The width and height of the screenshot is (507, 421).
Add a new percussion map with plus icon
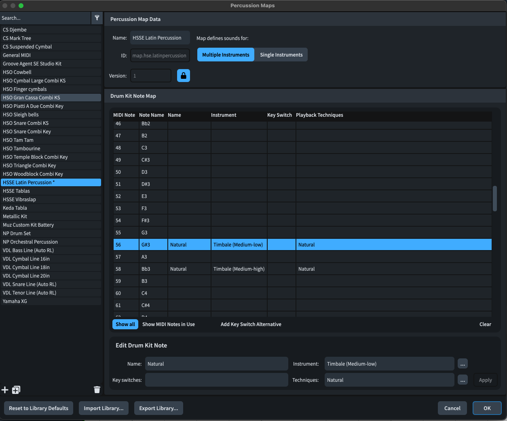[x=5, y=390]
